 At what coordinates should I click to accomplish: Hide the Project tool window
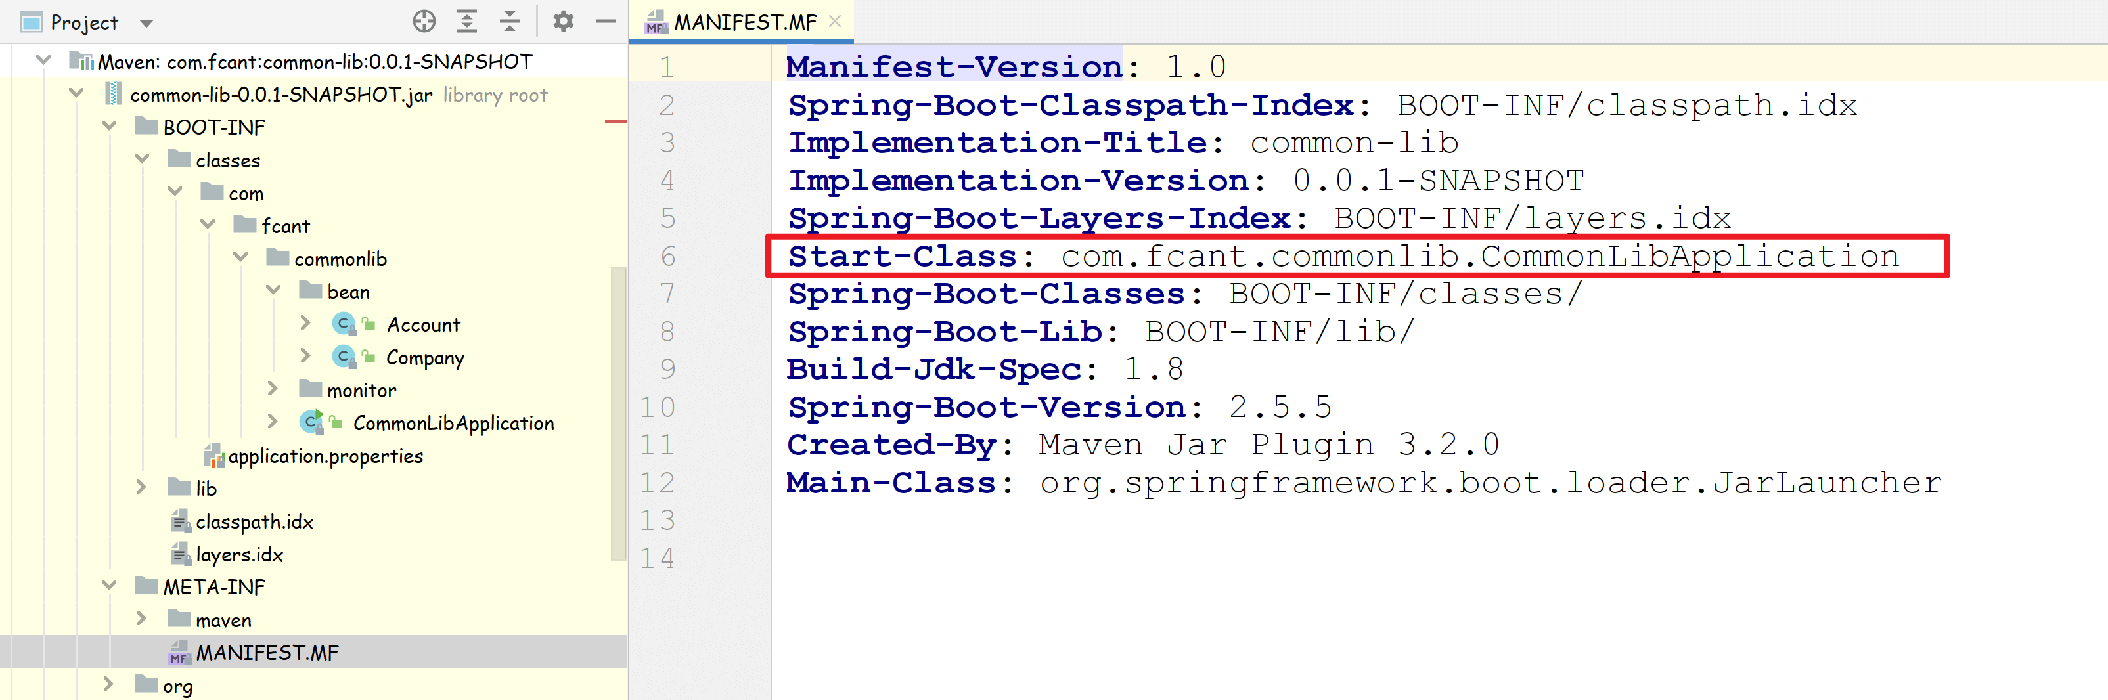pyautogui.click(x=606, y=21)
